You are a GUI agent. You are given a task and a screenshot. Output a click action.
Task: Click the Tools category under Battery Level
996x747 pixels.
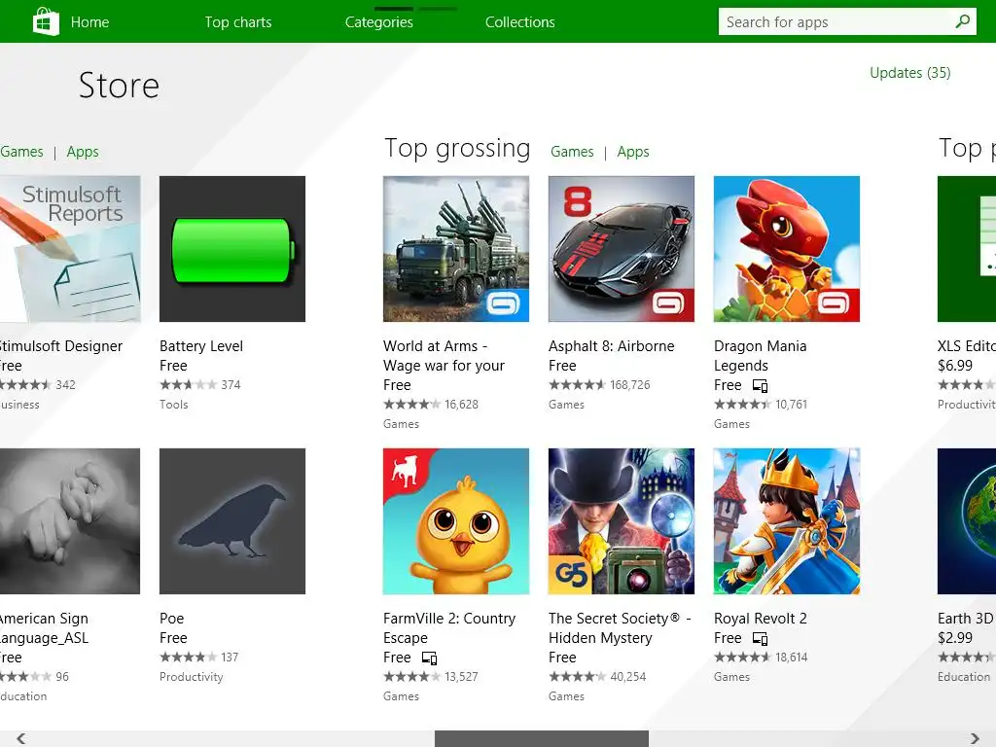click(174, 405)
